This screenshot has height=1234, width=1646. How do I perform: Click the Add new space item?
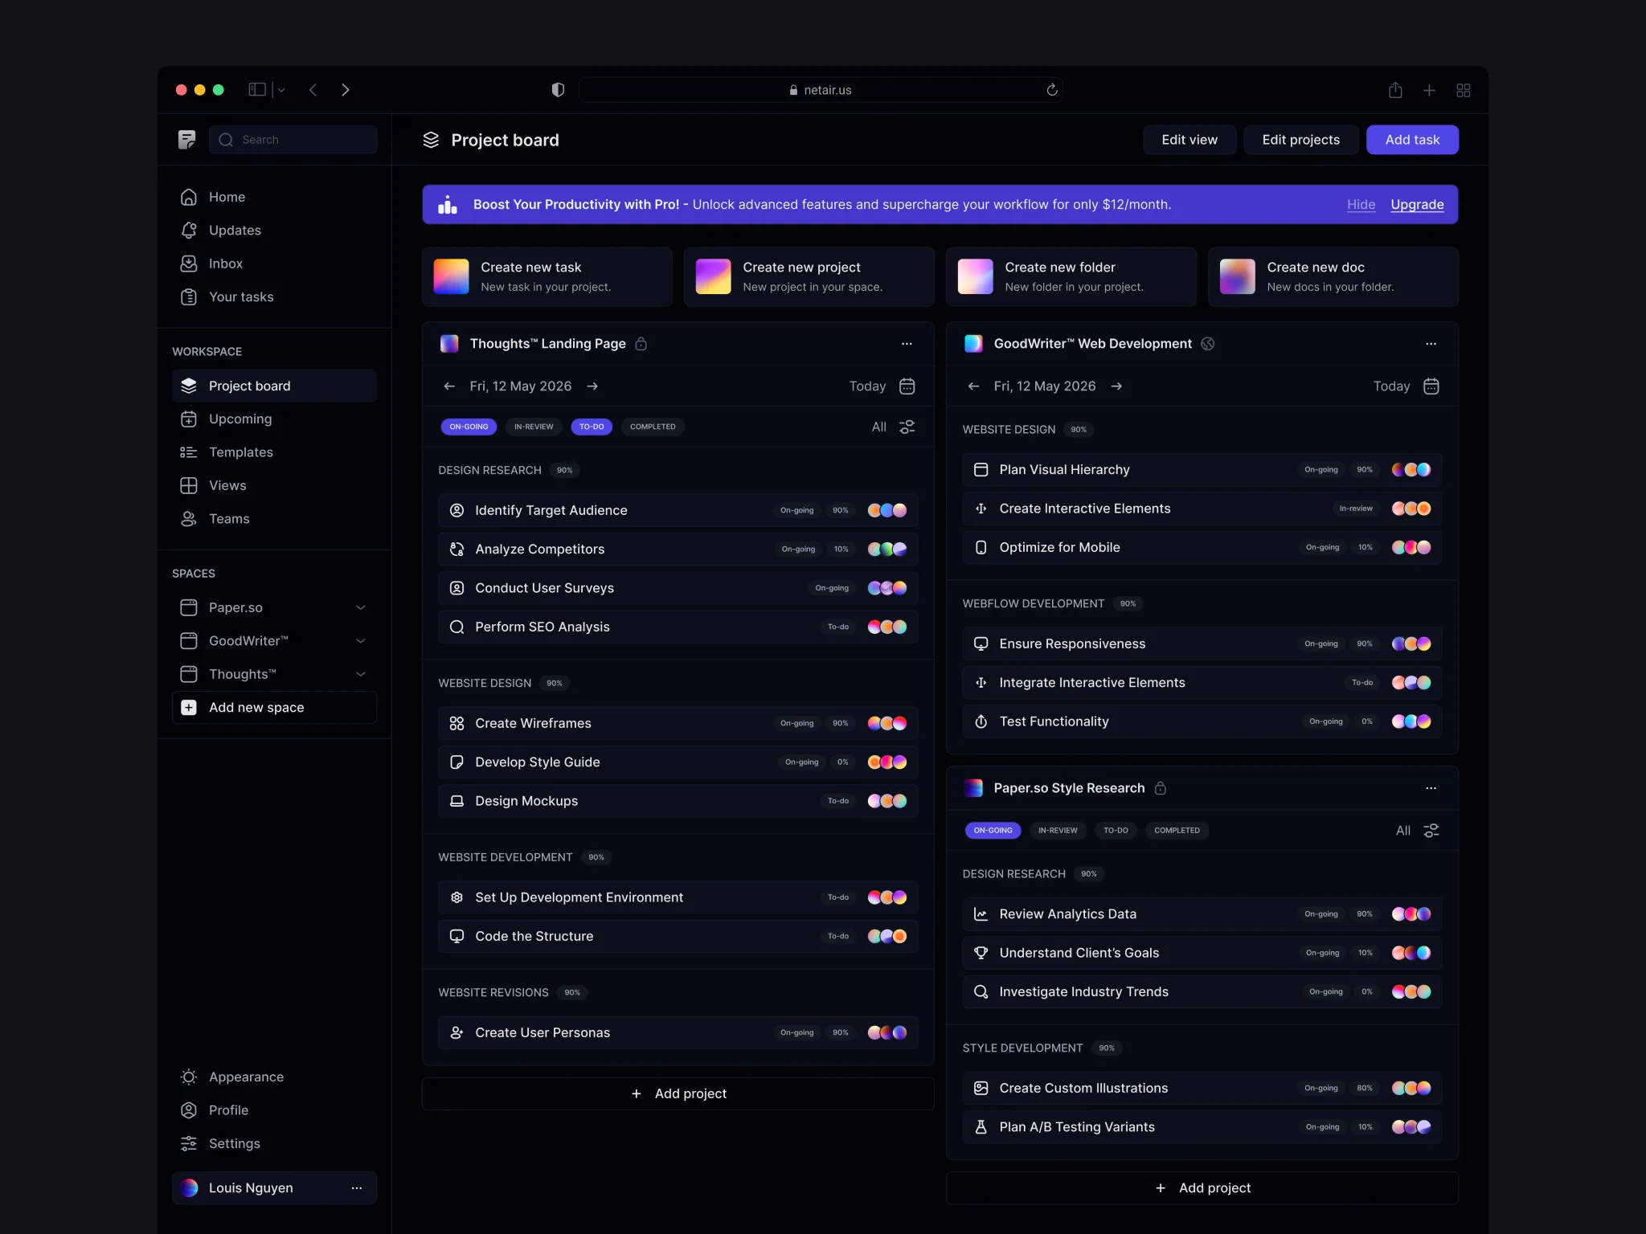(274, 708)
